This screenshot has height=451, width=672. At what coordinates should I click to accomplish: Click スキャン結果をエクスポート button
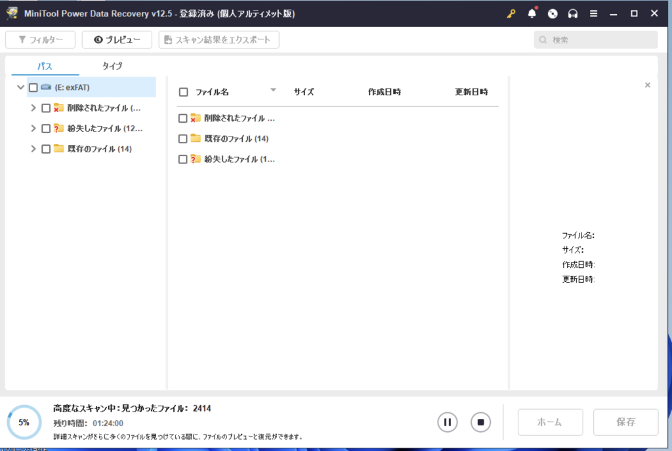coord(219,40)
